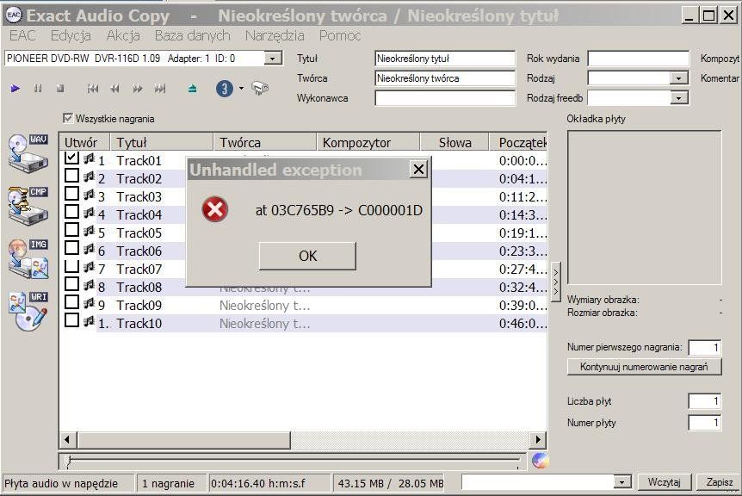Click the Liczba płyt field
The width and height of the screenshot is (742, 496).
(x=705, y=401)
